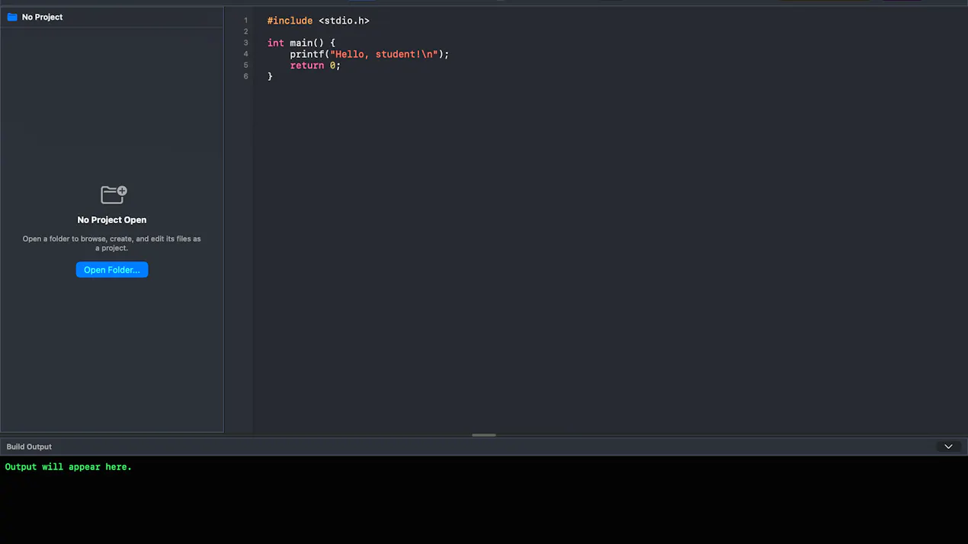This screenshot has height=544, width=968.
Task: Click line number 1 in the gutter
Action: click(245, 21)
